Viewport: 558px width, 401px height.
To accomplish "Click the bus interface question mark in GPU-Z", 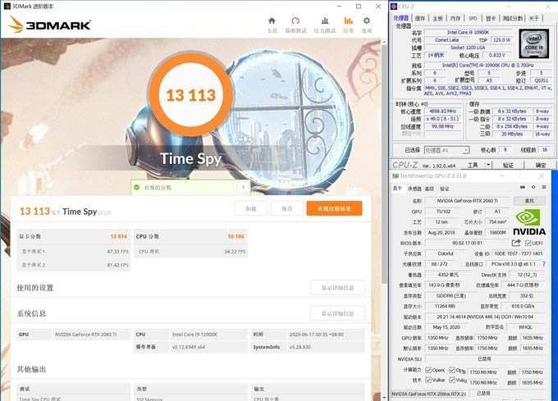I will [x=543, y=264].
